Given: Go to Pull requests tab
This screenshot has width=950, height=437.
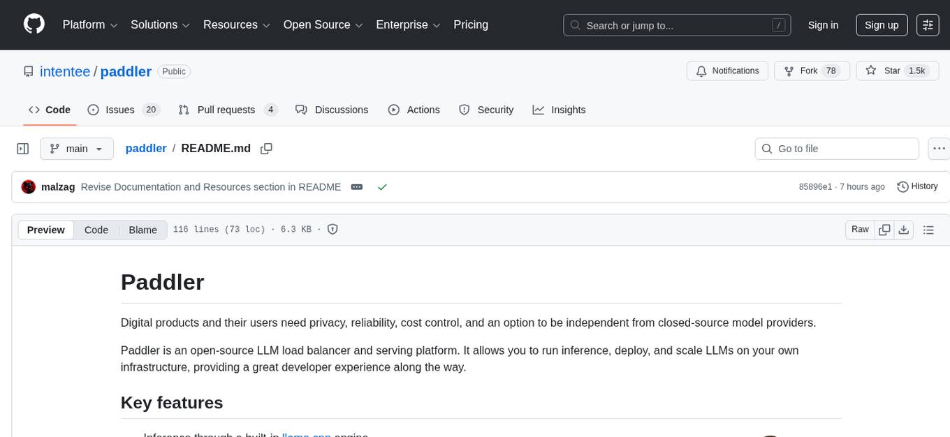Looking at the screenshot, I should point(228,110).
